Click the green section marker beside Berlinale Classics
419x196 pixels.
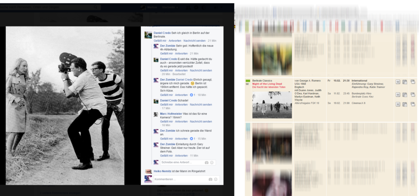coord(248,80)
